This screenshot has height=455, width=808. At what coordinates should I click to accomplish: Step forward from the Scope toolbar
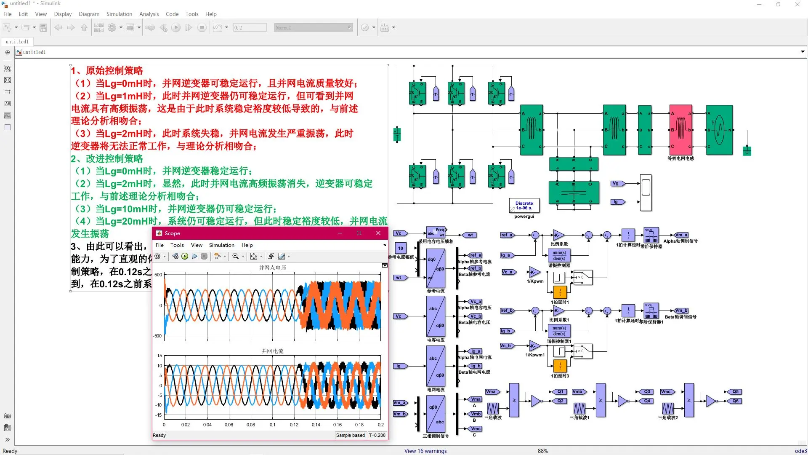194,256
